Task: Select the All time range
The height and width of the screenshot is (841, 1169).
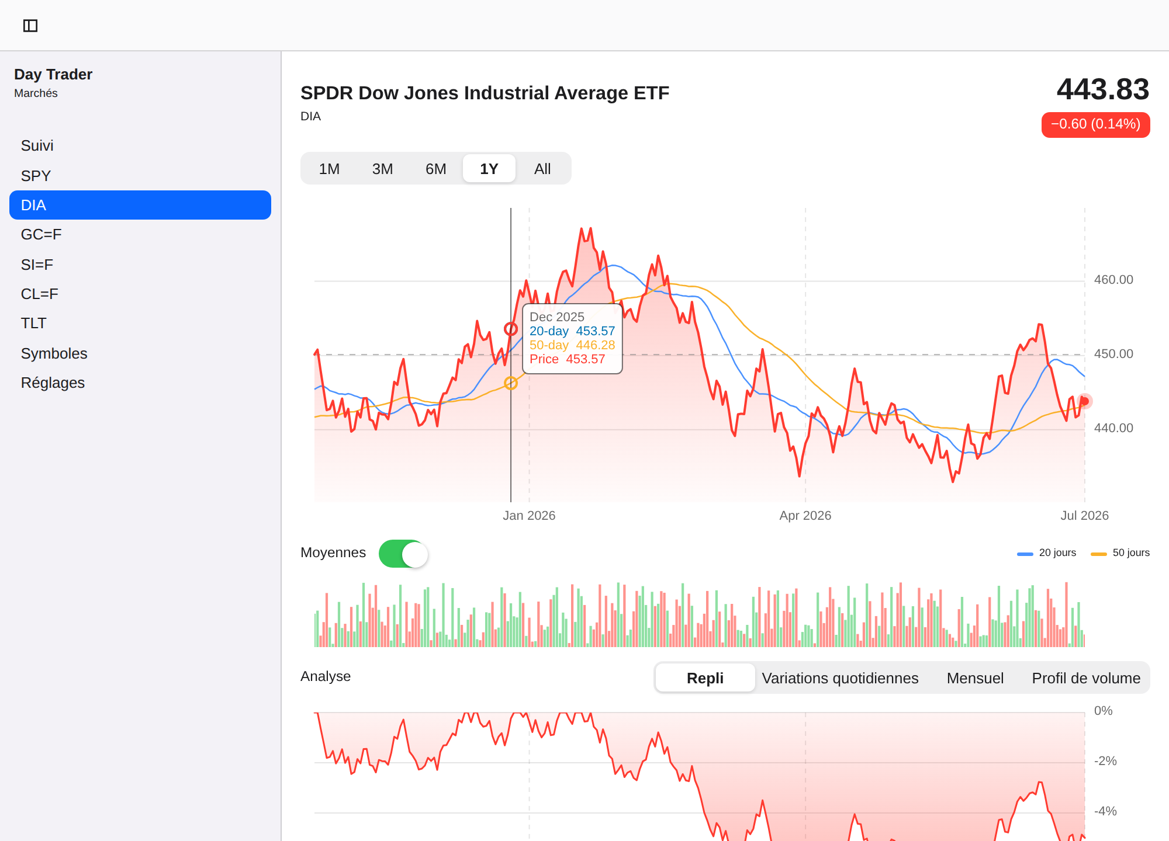Action: (542, 169)
